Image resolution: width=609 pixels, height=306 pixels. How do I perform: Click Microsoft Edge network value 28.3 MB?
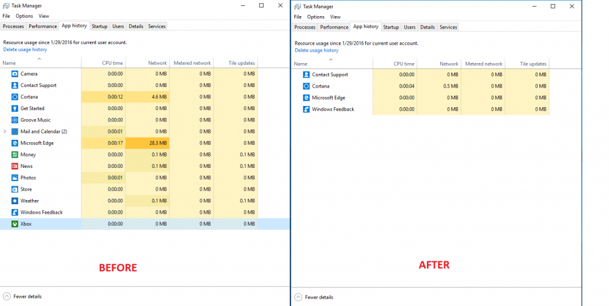[x=157, y=143]
